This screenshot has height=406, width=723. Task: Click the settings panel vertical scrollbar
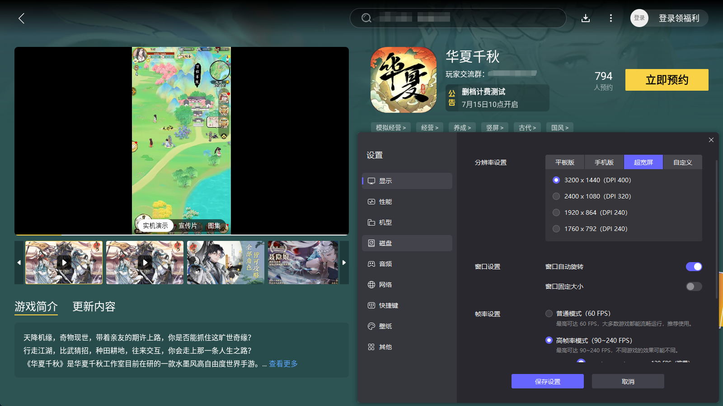click(x=717, y=229)
